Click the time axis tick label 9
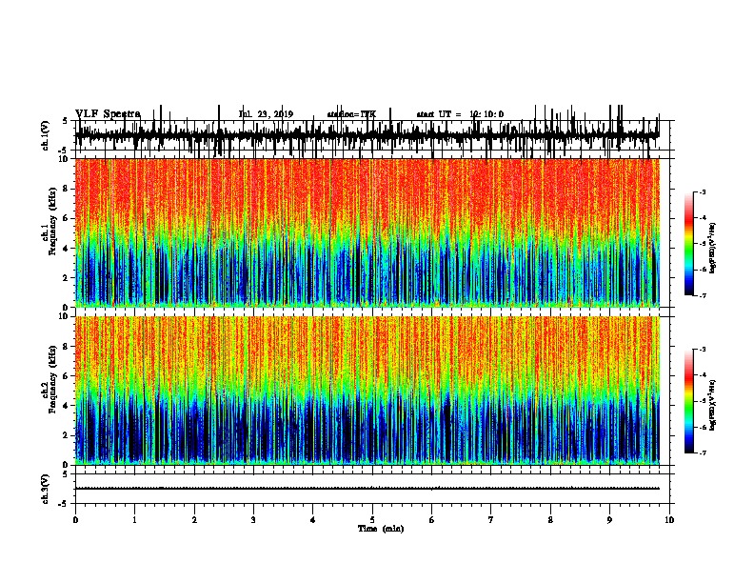This screenshot has width=754, height=583. 609,520
